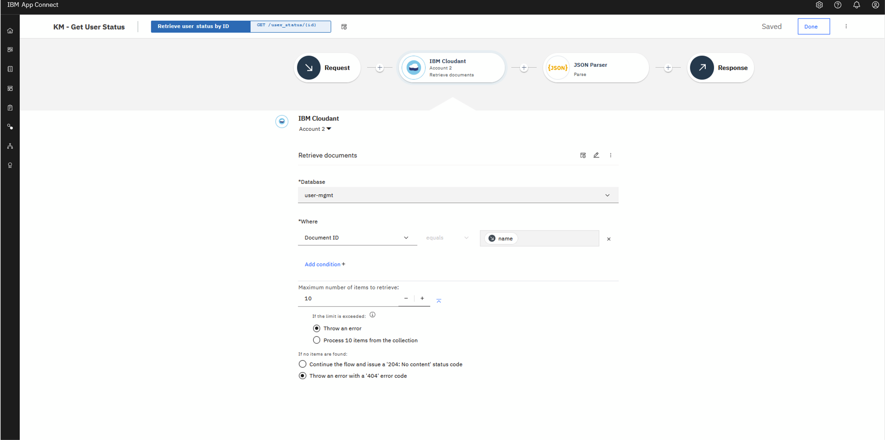Remove the Document ID where condition
Image resolution: width=885 pixels, height=440 pixels.
click(609, 239)
